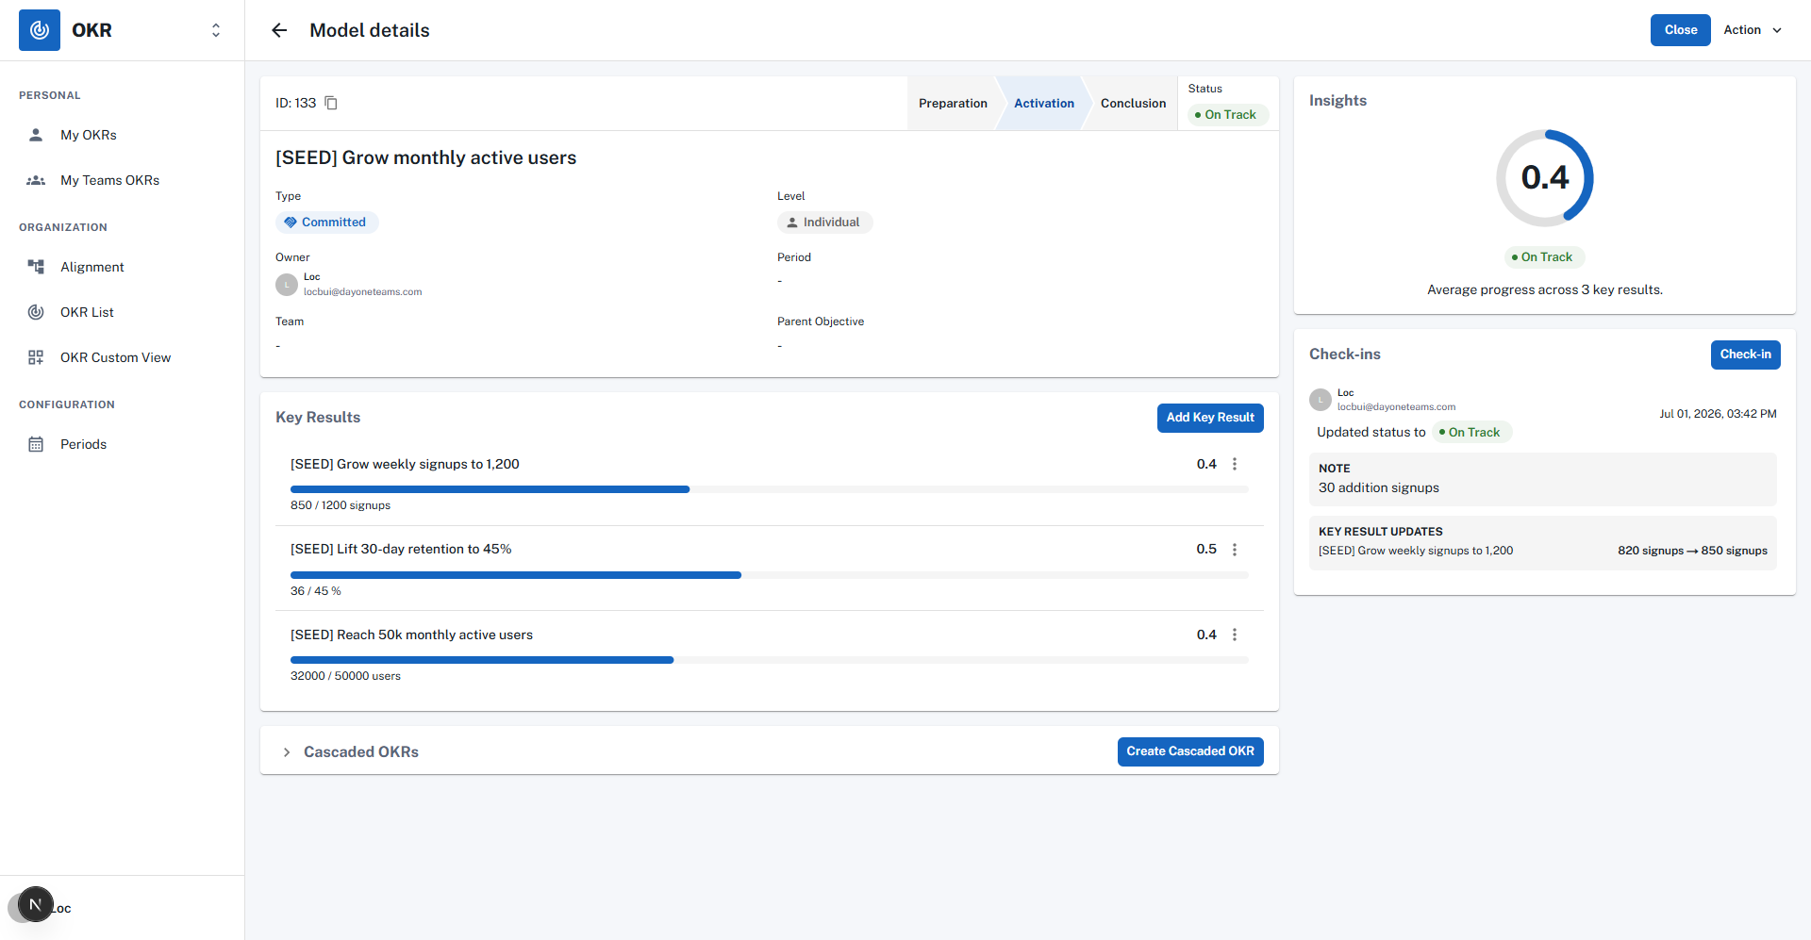Click the OKR List target icon
The width and height of the screenshot is (1811, 940).
(x=36, y=312)
